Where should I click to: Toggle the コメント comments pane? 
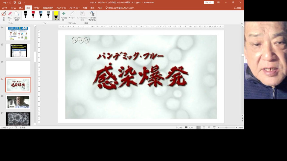tap(189, 127)
